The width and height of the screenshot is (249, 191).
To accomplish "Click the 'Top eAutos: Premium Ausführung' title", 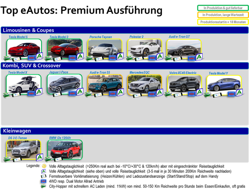I will click(x=81, y=11).
